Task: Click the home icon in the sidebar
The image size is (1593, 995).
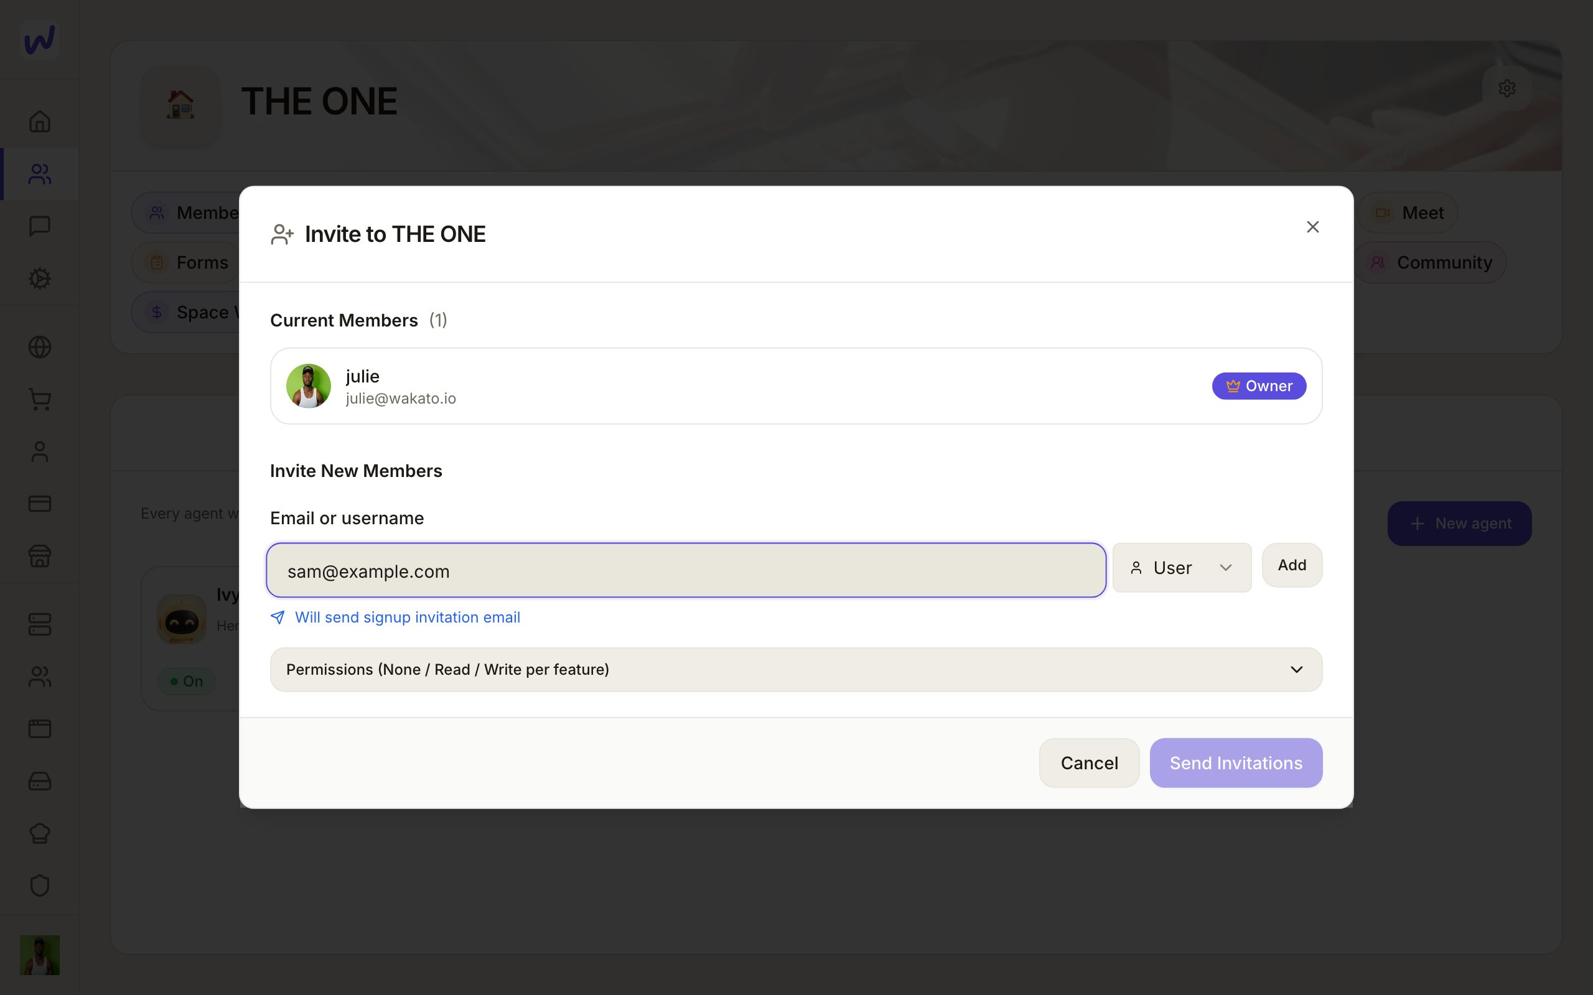Action: (x=39, y=121)
